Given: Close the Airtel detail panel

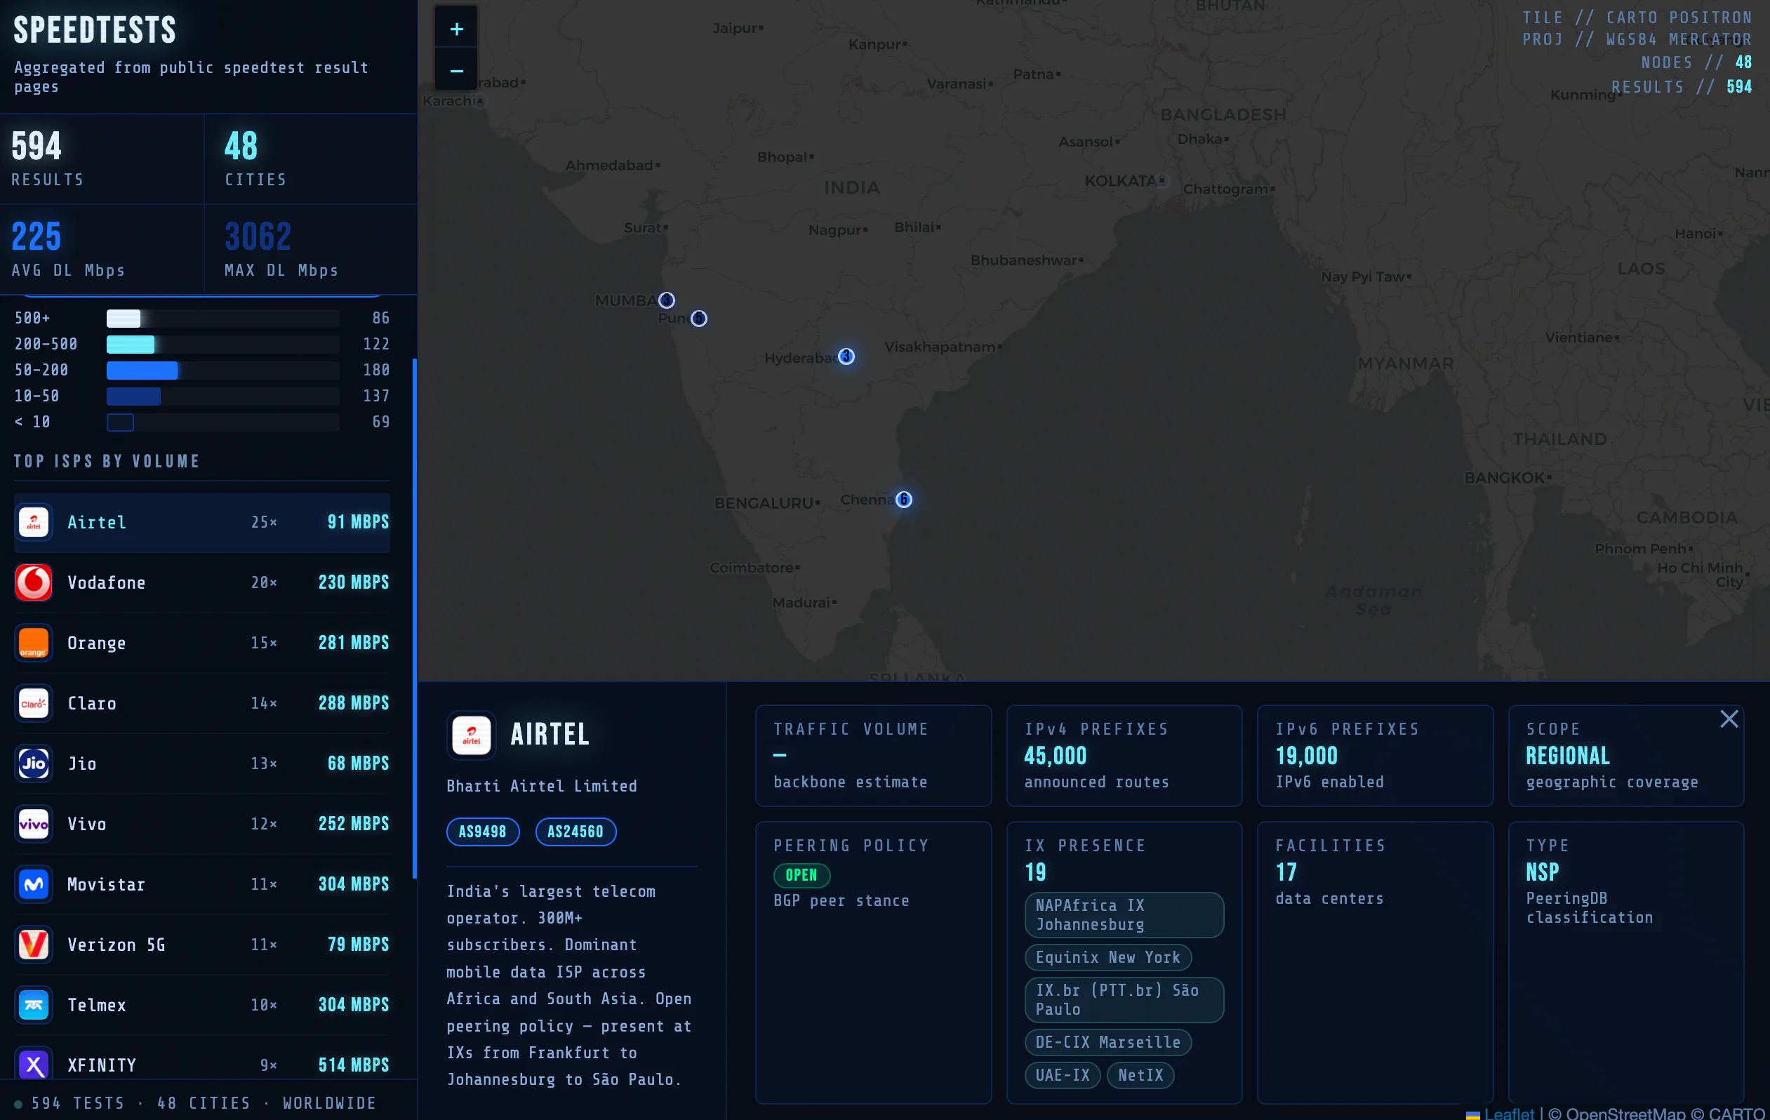Looking at the screenshot, I should (1729, 719).
